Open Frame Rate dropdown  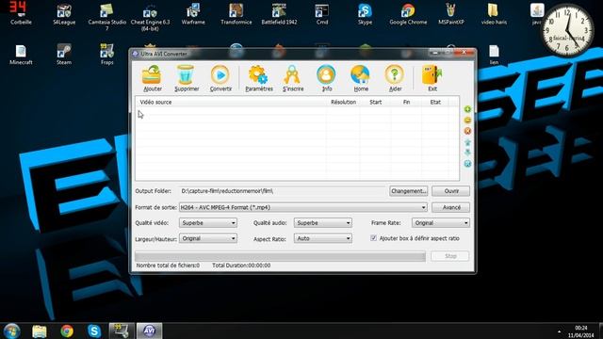[440, 223]
